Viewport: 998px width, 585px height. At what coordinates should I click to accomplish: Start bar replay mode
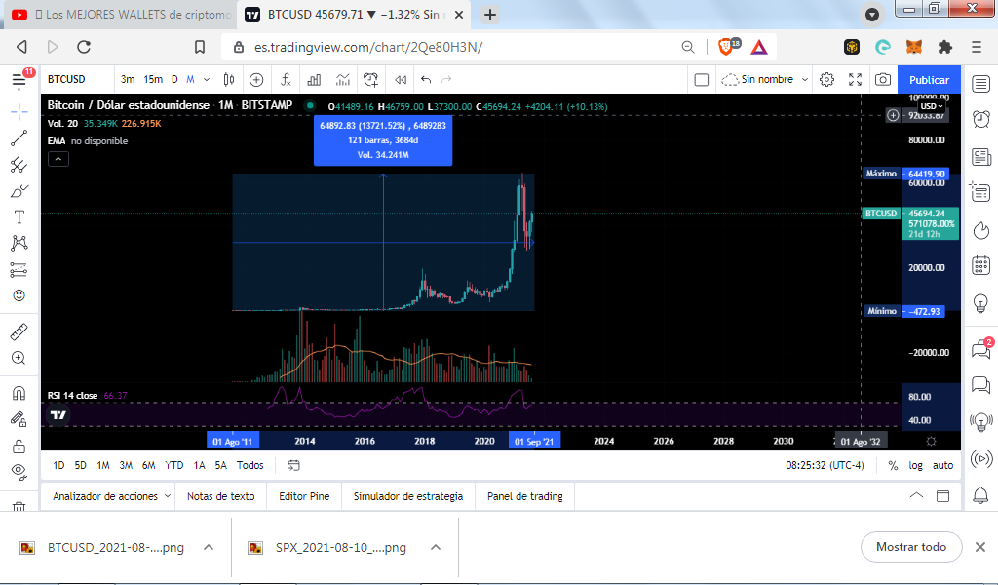point(401,80)
